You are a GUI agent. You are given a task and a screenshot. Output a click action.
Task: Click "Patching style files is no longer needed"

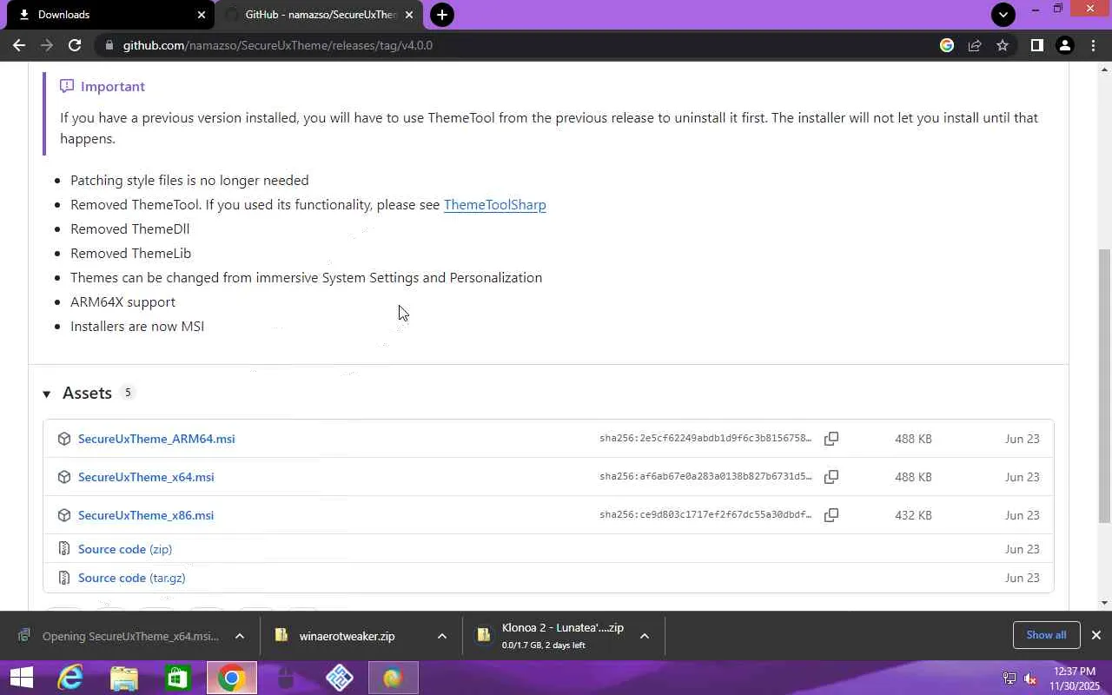(189, 181)
